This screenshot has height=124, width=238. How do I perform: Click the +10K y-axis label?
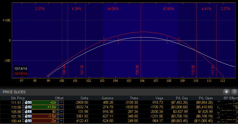click(x=7, y=20)
